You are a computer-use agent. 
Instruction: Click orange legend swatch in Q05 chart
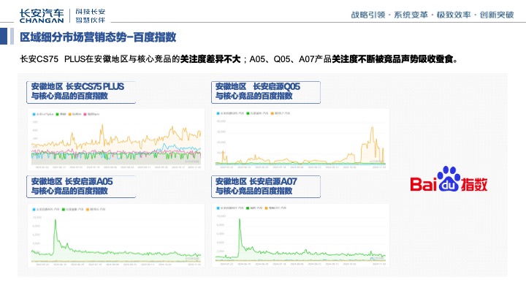(x=272, y=113)
